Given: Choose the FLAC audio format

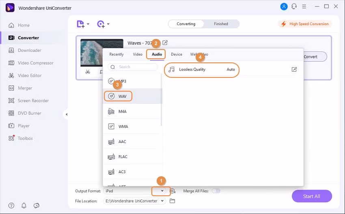Looking at the screenshot, I should pos(132,157).
